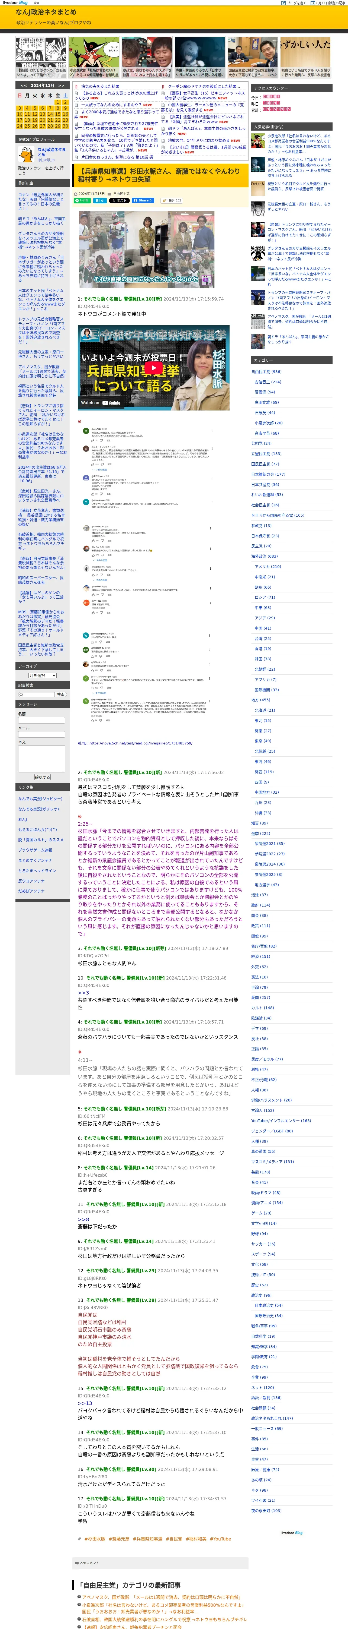The width and height of the screenshot is (348, 1629).
Task: Click the search magnifier input in 記事検索
Action: point(37,694)
